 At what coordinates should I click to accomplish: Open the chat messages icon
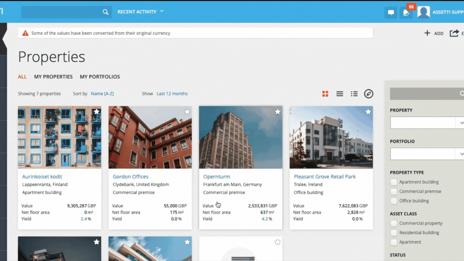pos(391,13)
